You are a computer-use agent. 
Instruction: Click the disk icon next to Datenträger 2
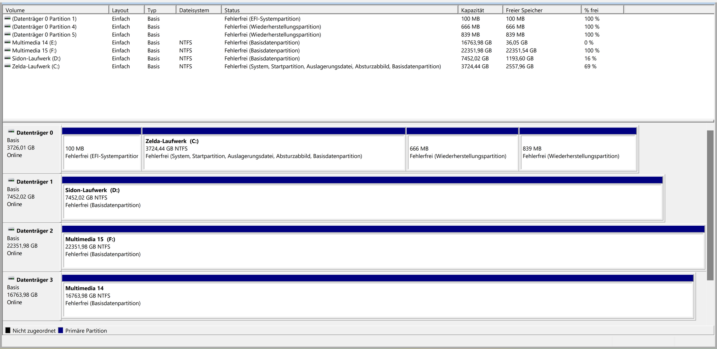(11, 229)
